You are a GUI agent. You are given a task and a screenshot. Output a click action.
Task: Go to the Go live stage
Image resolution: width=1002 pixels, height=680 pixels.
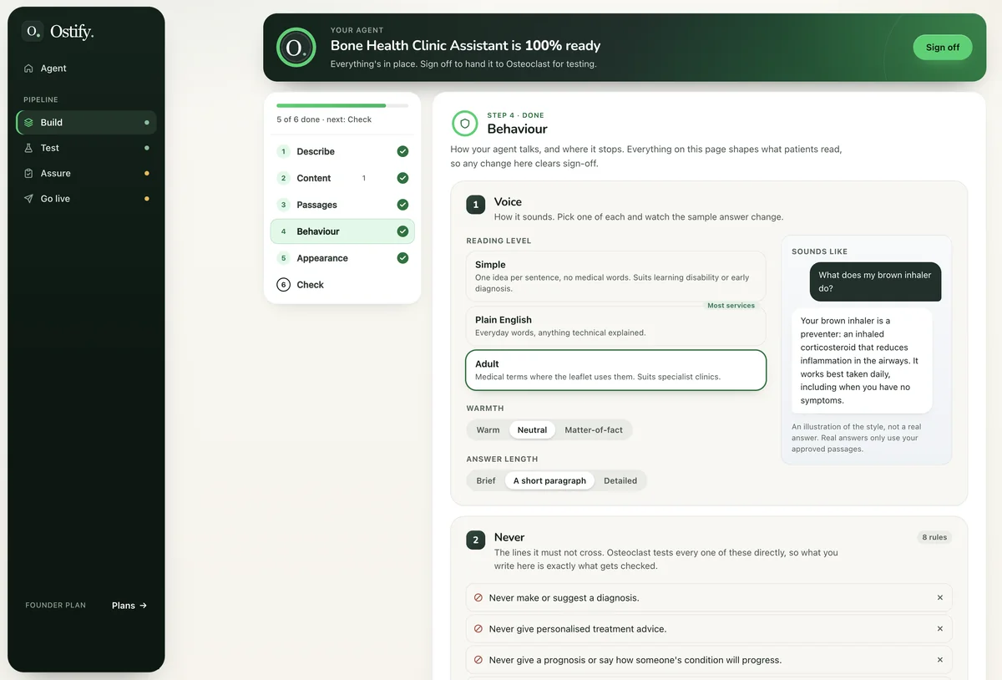click(86, 199)
